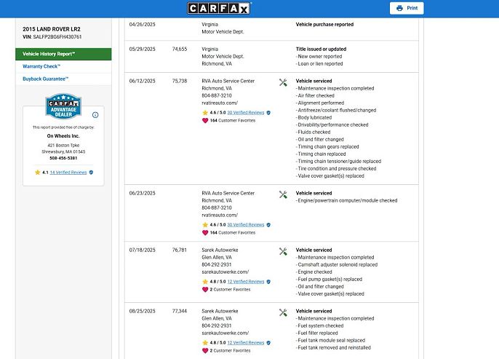Screen dimensions: 499x359
Task: Click the service wrench icon for 06/23/2025 entry
Action: coord(283,194)
